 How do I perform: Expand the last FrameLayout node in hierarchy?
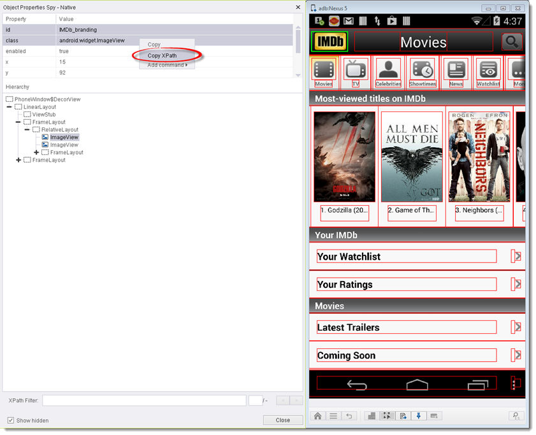click(x=18, y=160)
